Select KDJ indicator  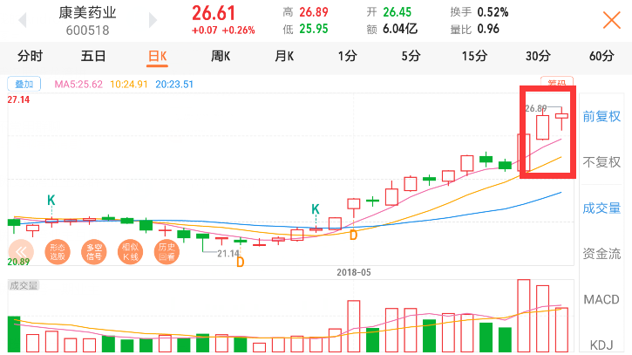601,345
